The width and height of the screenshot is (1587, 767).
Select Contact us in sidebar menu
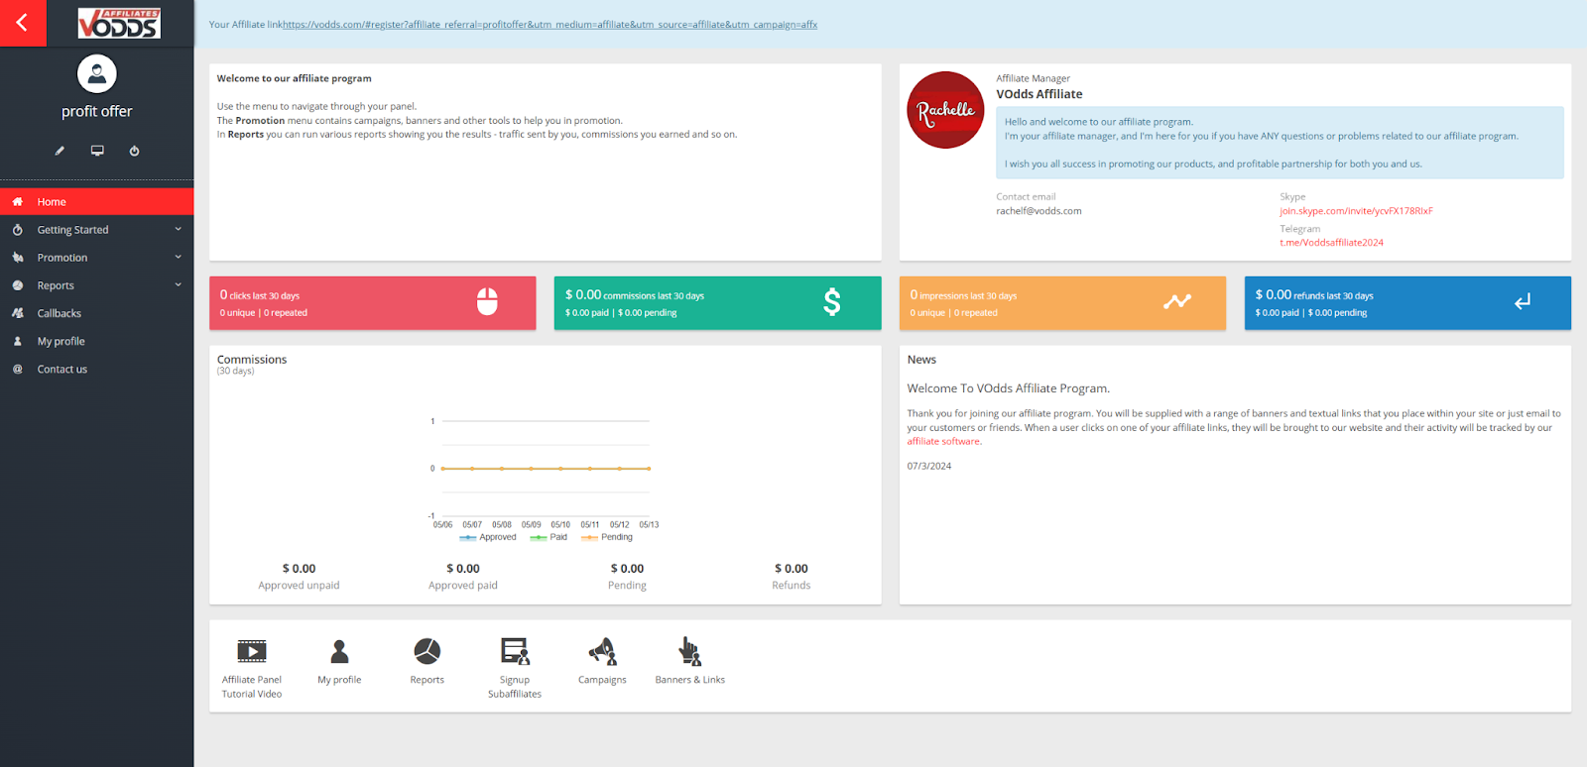tap(97, 369)
